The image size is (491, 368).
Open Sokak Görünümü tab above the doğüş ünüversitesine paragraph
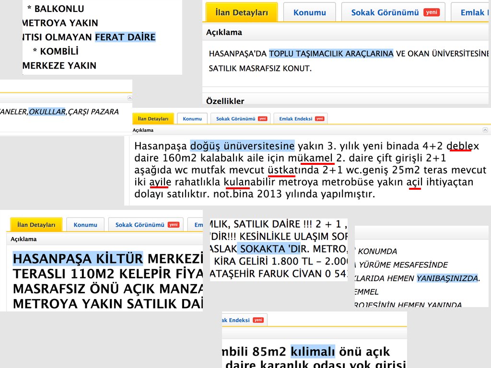(241, 119)
